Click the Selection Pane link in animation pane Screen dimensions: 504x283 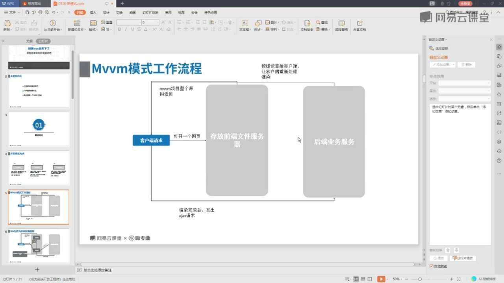point(439,48)
